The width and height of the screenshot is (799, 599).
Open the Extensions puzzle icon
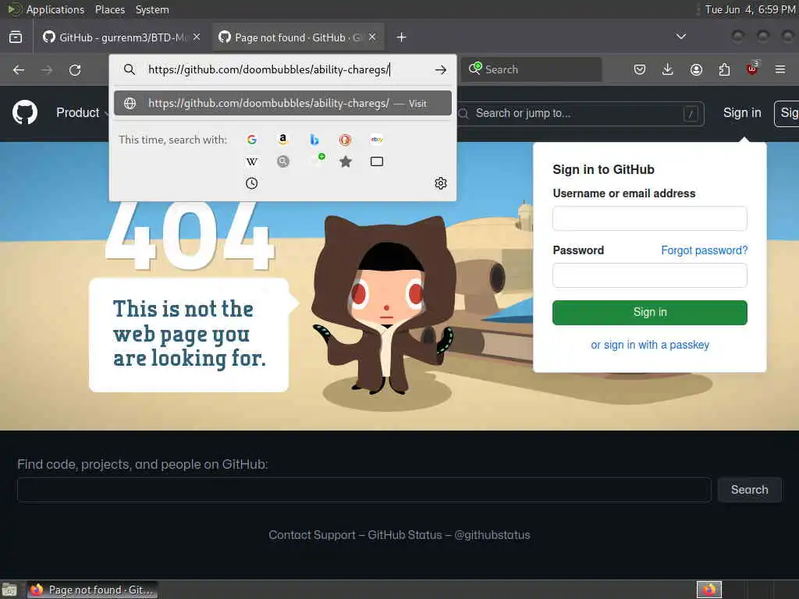tap(724, 69)
